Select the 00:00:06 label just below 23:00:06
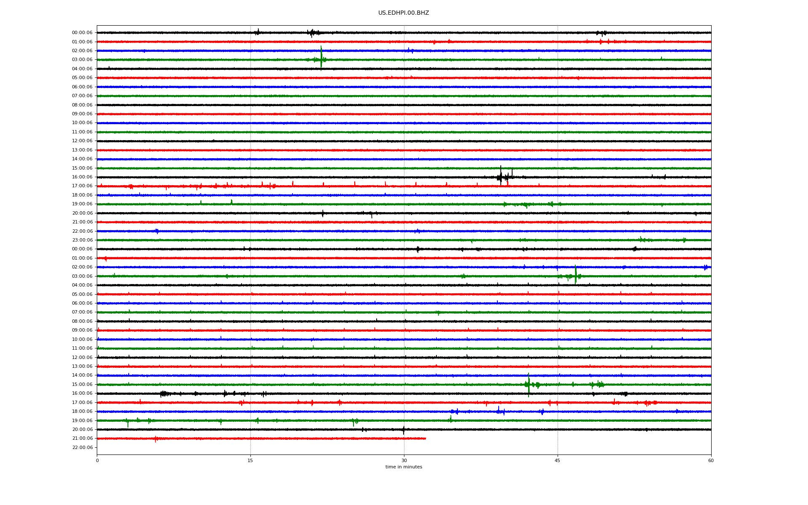The height and width of the screenshot is (505, 808). [82, 249]
